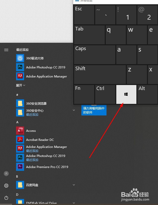
Task: Click the DVDFab Virtual Drive folder icon
Action: tap(20, 201)
